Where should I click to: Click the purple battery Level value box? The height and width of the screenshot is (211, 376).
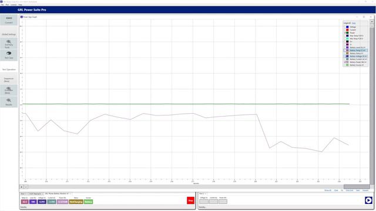click(x=33, y=202)
